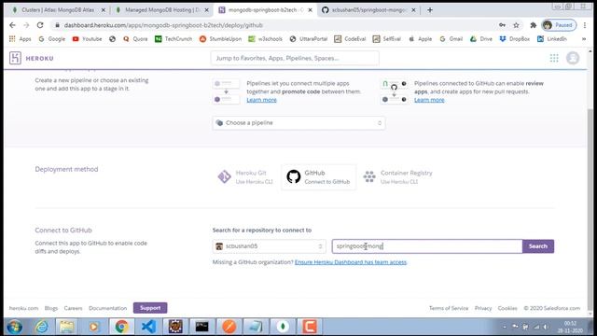Open the Chrome three-dot menu

click(585, 25)
